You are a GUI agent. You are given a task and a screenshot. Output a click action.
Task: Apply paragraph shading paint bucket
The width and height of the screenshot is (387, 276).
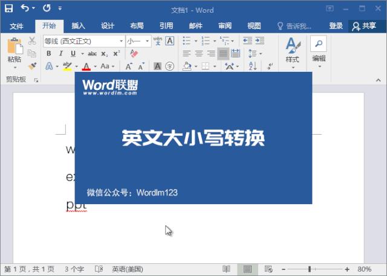[187, 66]
